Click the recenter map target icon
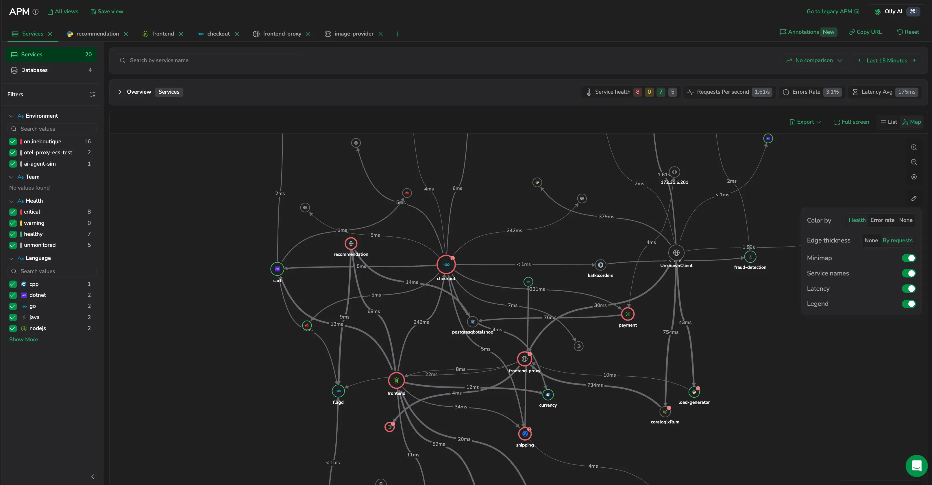 [x=914, y=177]
